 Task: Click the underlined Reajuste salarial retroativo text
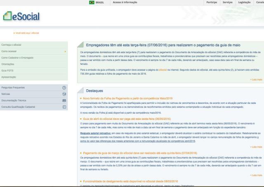(x=95, y=133)
